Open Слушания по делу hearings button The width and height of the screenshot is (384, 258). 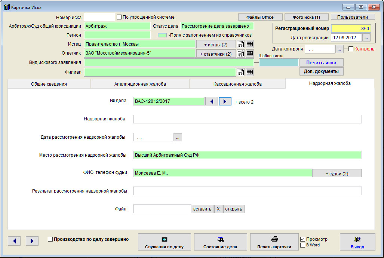[x=165, y=243]
